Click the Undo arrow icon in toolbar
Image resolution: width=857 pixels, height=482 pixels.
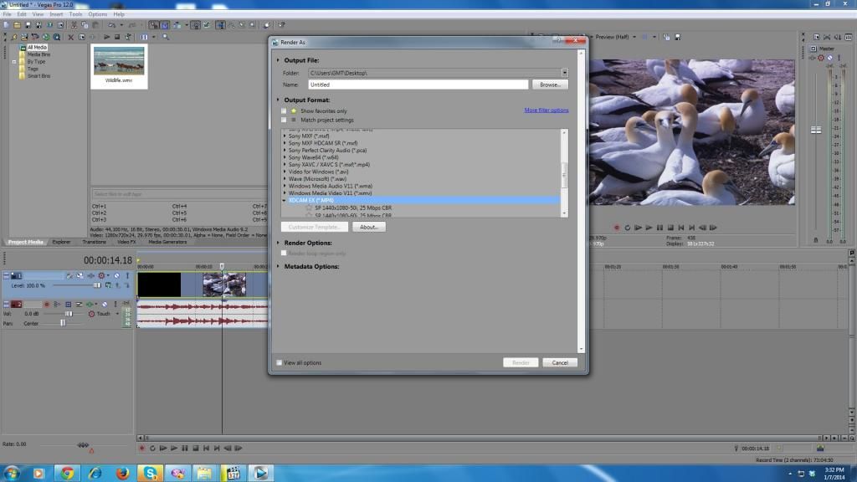[111, 25]
